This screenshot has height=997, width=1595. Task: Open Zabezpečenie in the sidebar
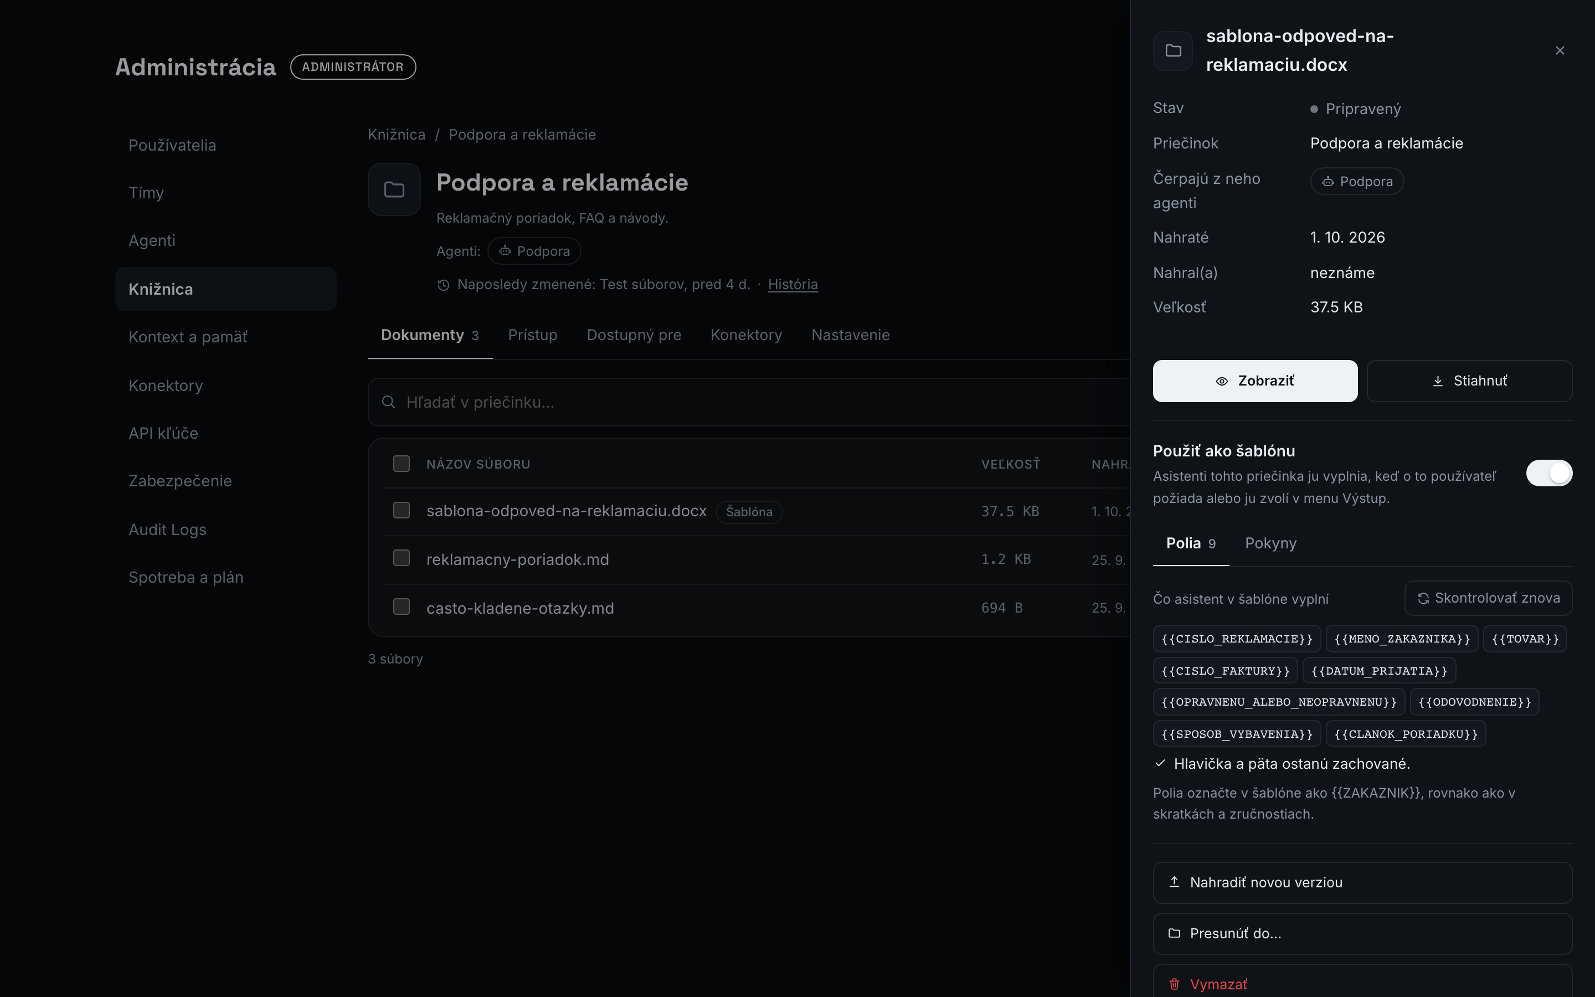tap(225, 481)
